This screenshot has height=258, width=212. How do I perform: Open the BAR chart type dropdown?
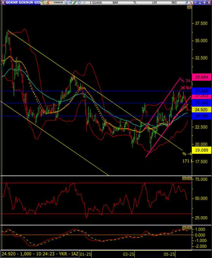pos(115,3)
